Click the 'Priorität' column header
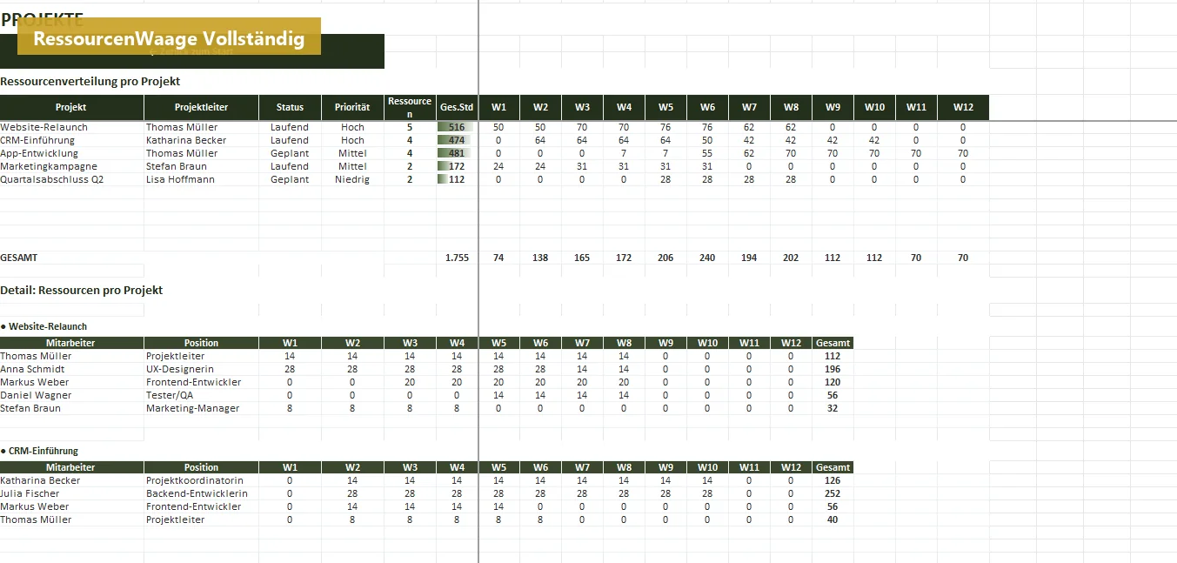The image size is (1177, 563). coord(352,107)
